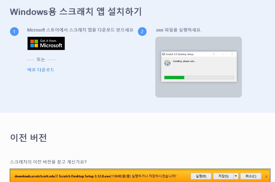Click the Scratch Desktop Setup installer image
Image resolution: width=275 pixels, height=182 pixels.
pos(198,67)
